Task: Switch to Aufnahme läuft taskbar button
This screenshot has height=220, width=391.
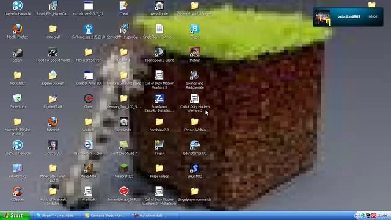Action: click(156, 216)
